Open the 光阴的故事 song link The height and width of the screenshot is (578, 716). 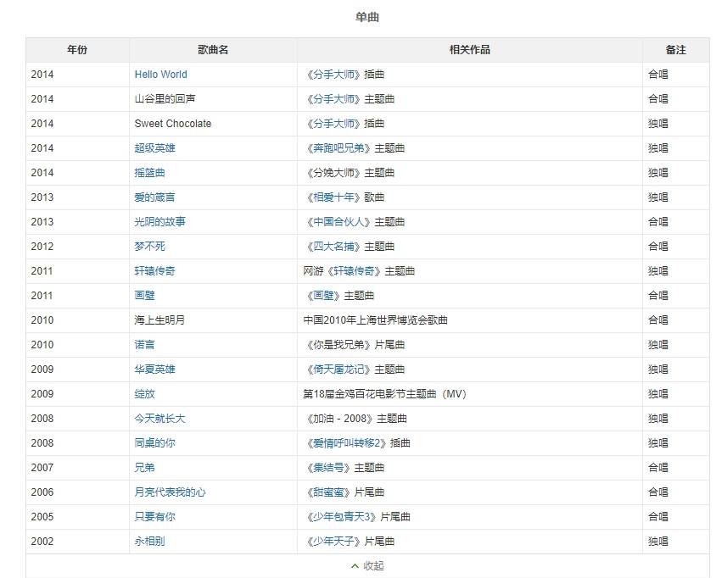click(x=159, y=222)
